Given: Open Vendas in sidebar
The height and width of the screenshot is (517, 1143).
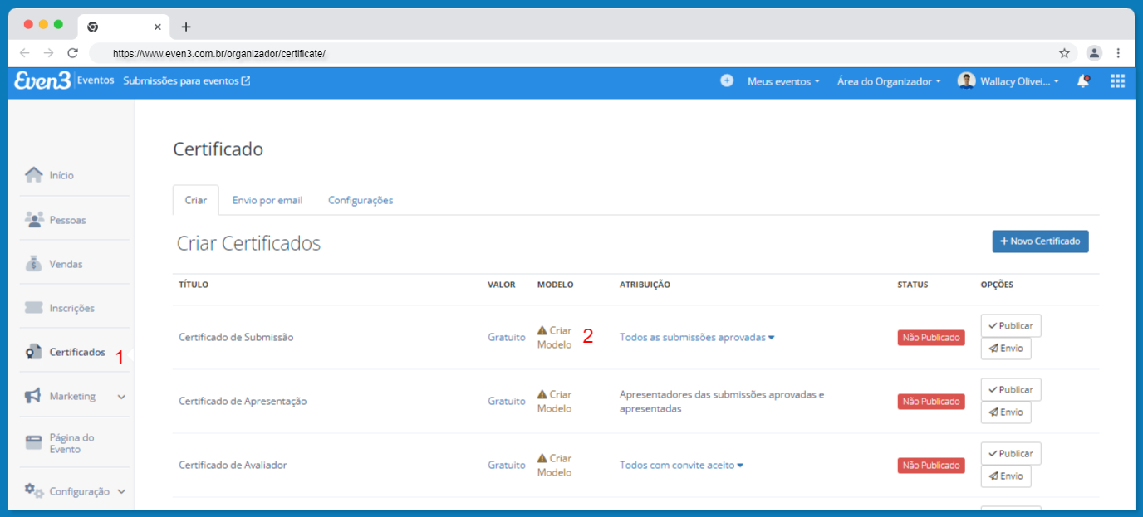Looking at the screenshot, I should tap(66, 264).
